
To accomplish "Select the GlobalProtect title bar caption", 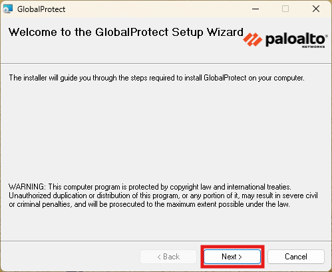I will tap(41, 9).
